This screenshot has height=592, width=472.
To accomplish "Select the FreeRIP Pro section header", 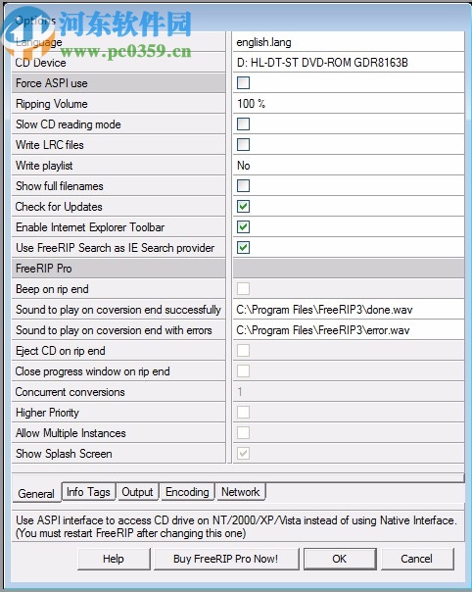I will [x=118, y=269].
